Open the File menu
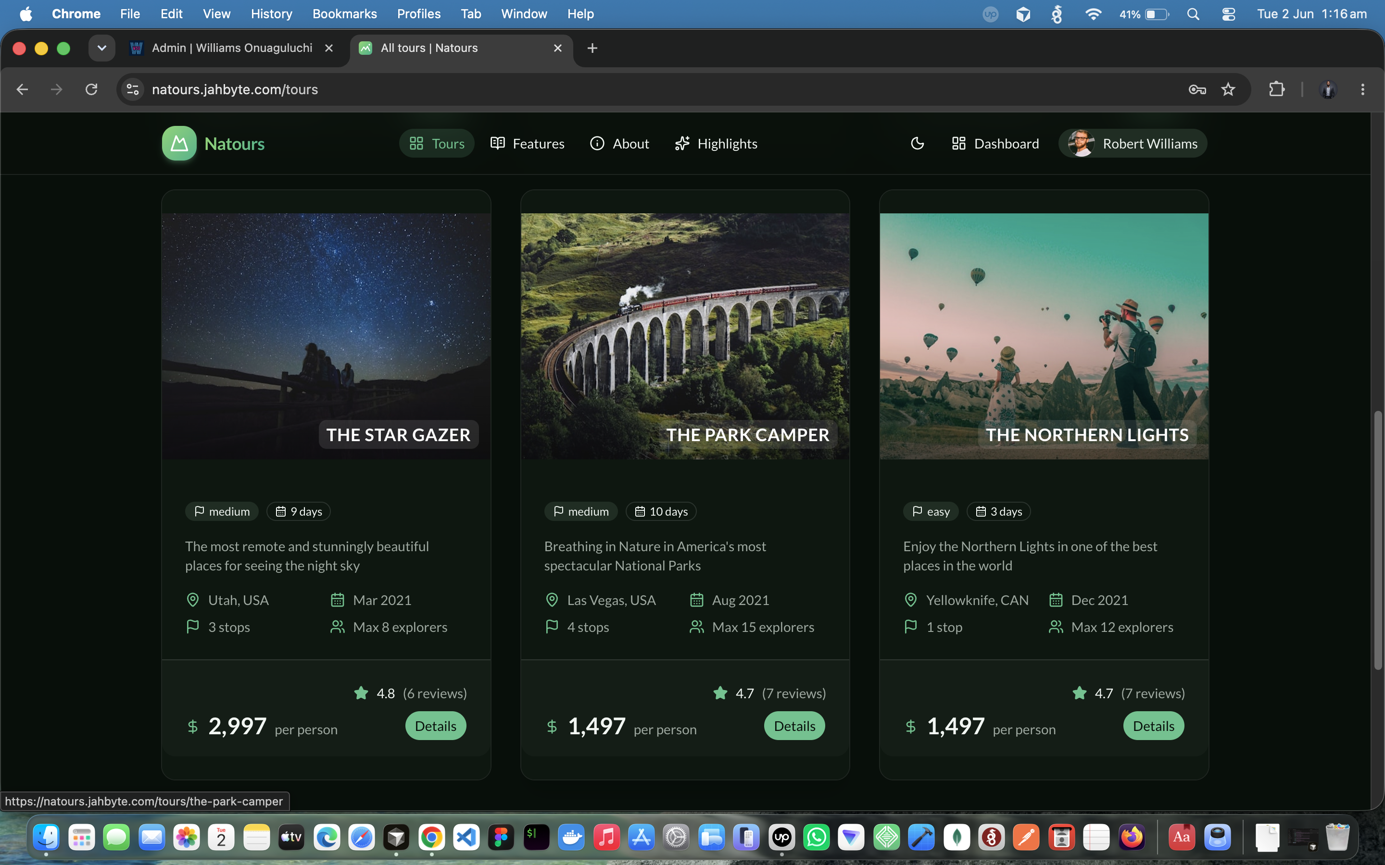This screenshot has width=1385, height=865. click(x=130, y=14)
